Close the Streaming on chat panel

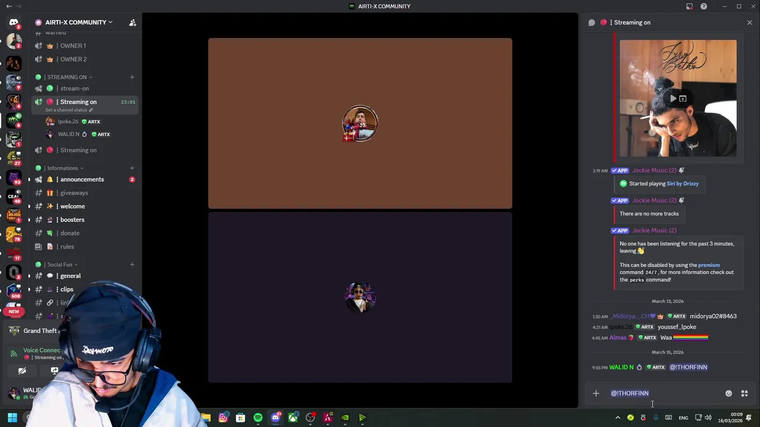(x=749, y=23)
